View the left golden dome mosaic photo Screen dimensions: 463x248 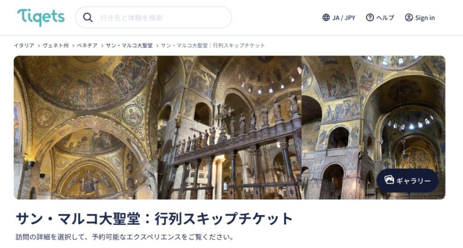point(85,127)
